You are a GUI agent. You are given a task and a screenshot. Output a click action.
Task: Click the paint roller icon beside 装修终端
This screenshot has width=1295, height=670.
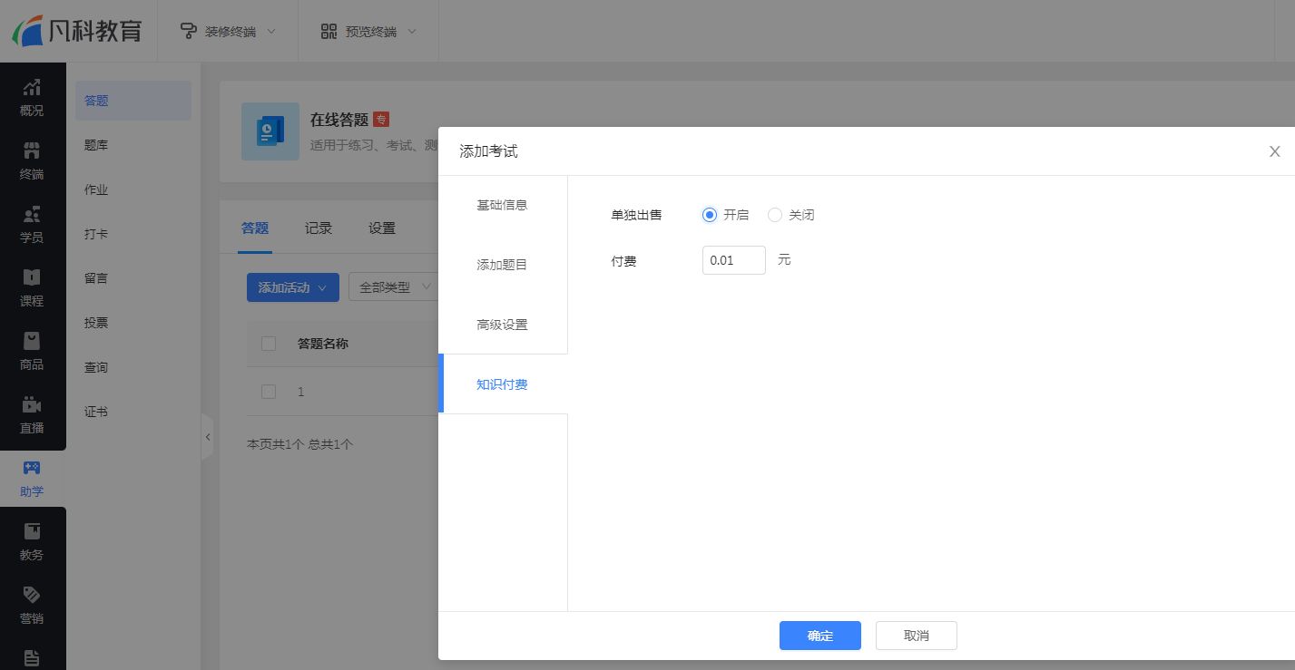tap(188, 32)
